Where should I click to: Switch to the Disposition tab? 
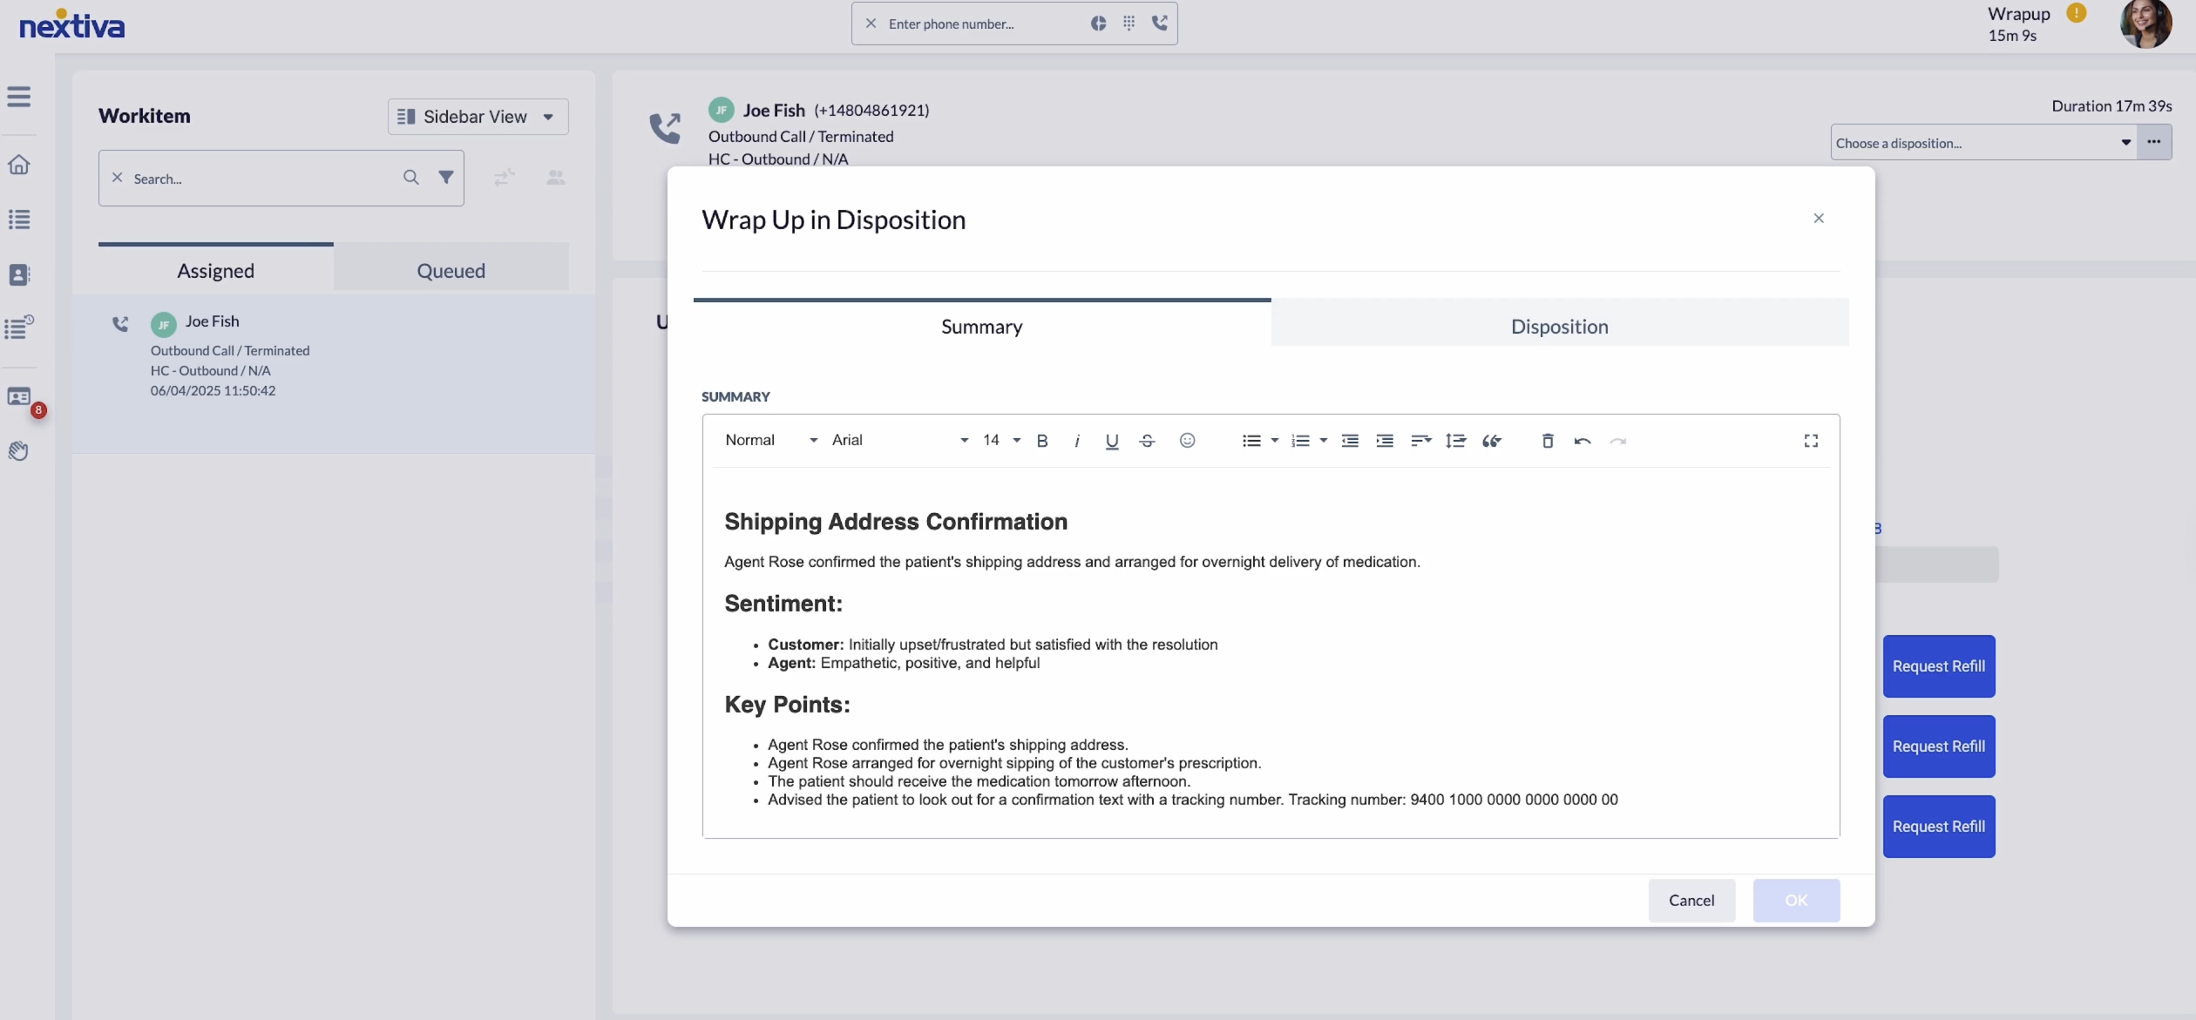[x=1559, y=327]
